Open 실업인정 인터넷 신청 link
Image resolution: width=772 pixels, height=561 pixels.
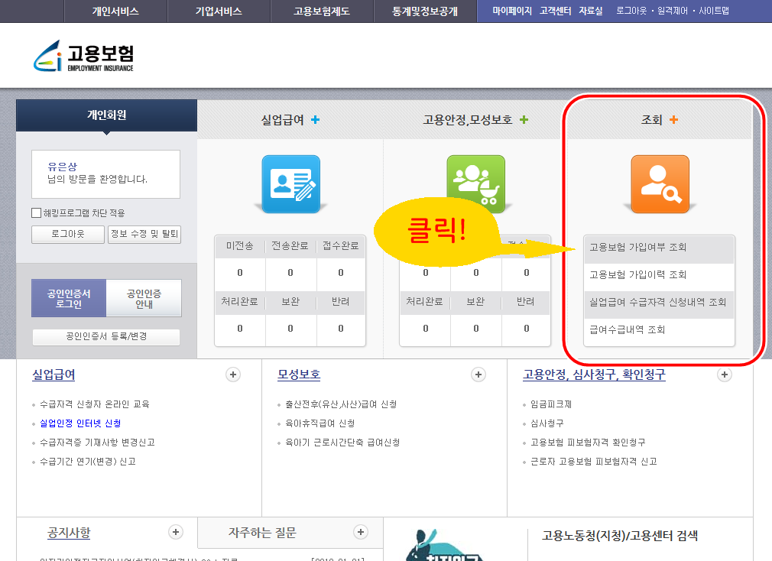coord(80,423)
